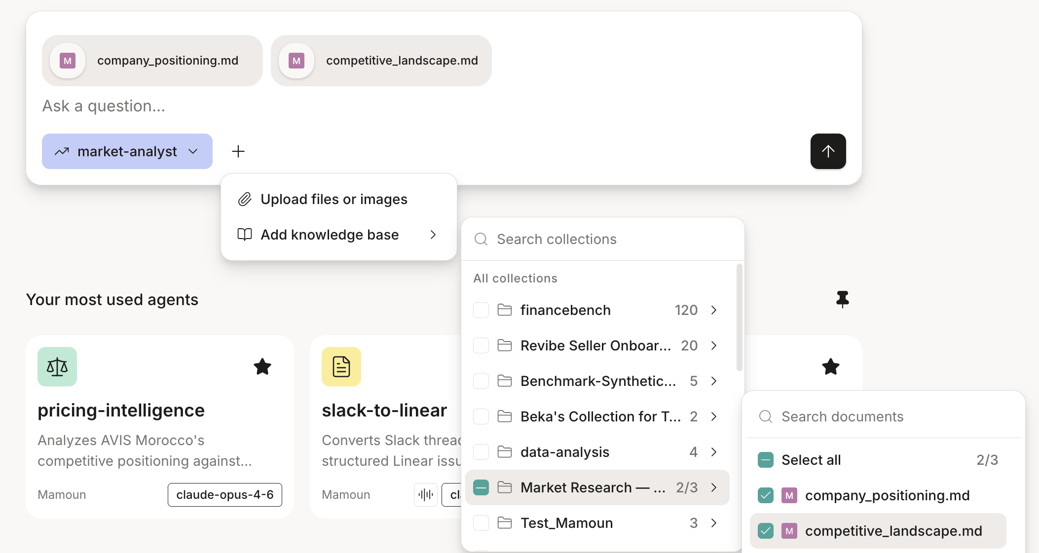Toggle the Select all documents checkbox

tap(766, 460)
